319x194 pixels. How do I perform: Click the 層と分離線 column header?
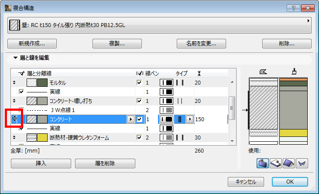coord(39,73)
